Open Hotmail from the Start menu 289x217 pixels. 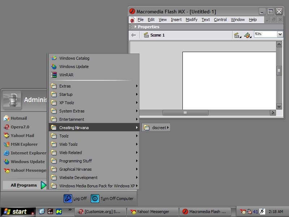[x=24, y=118]
